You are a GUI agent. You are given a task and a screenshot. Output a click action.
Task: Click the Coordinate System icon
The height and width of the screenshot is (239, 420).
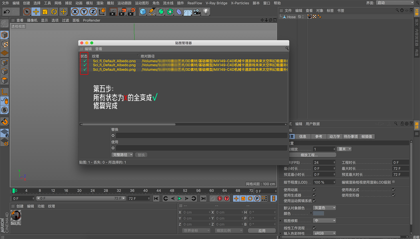102,12
